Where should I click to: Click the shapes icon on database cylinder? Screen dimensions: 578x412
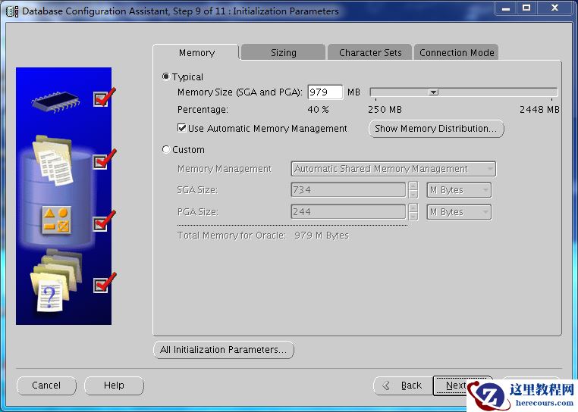(x=56, y=220)
